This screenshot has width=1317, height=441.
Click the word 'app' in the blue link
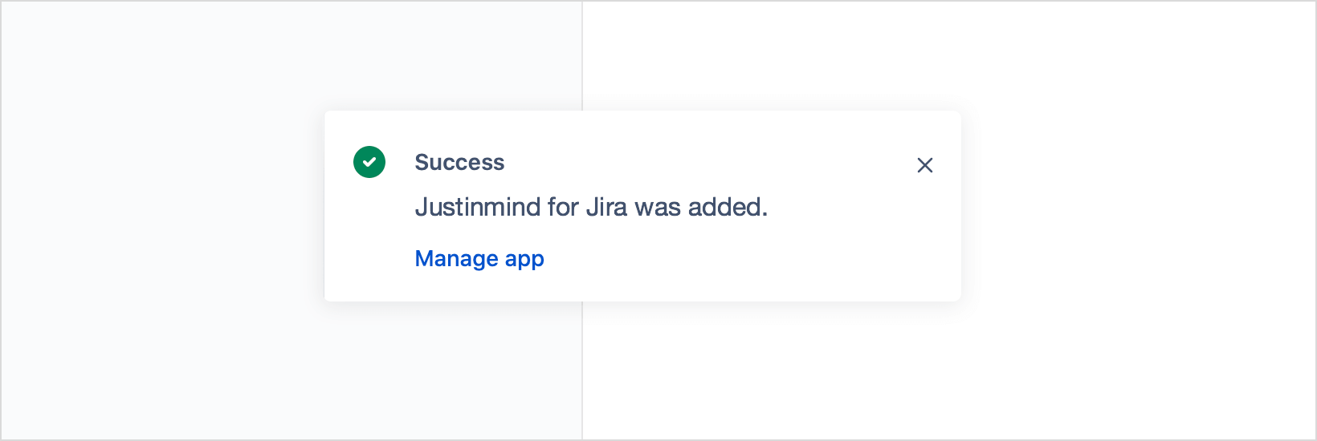524,260
